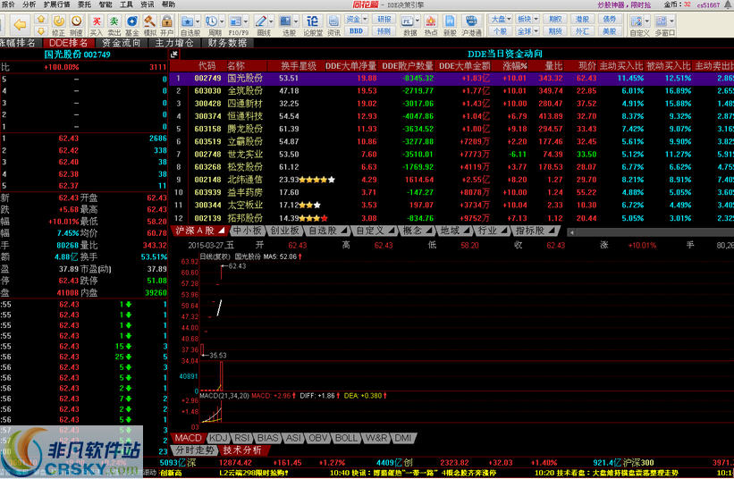Viewport: 734px width, 479px height.
Task: Switch to the 财务数据 tab
Action: [x=227, y=43]
